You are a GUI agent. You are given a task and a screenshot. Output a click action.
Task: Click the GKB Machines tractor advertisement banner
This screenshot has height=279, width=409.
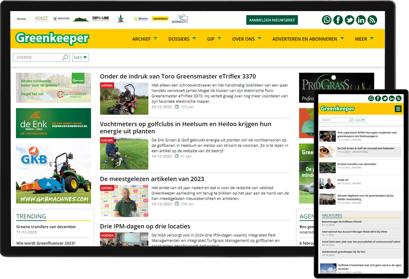pos(53,174)
